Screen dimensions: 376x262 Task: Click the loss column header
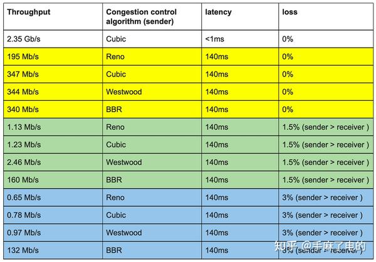(290, 12)
